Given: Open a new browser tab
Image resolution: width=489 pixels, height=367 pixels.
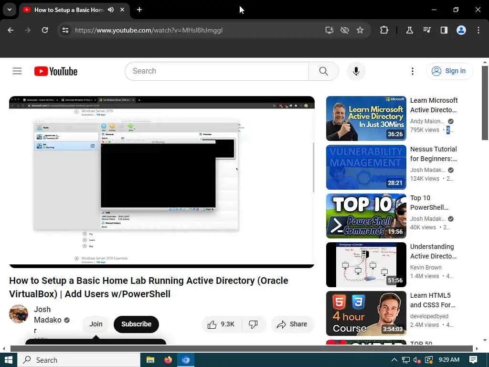Looking at the screenshot, I should click(139, 10).
